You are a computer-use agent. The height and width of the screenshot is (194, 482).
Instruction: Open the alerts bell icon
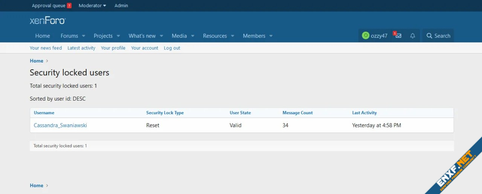[x=412, y=36]
